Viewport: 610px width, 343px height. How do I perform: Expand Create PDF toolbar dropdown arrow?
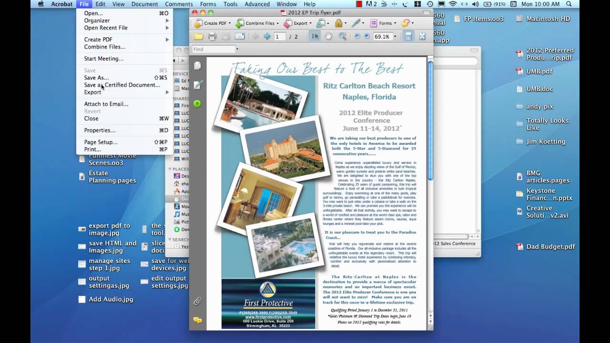point(230,23)
